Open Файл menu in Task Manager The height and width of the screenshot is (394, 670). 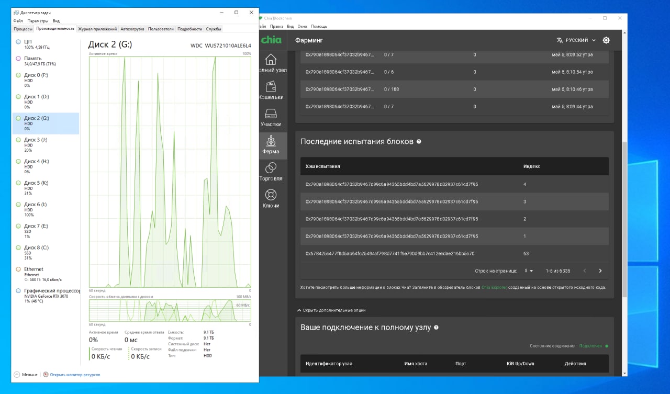(x=18, y=21)
